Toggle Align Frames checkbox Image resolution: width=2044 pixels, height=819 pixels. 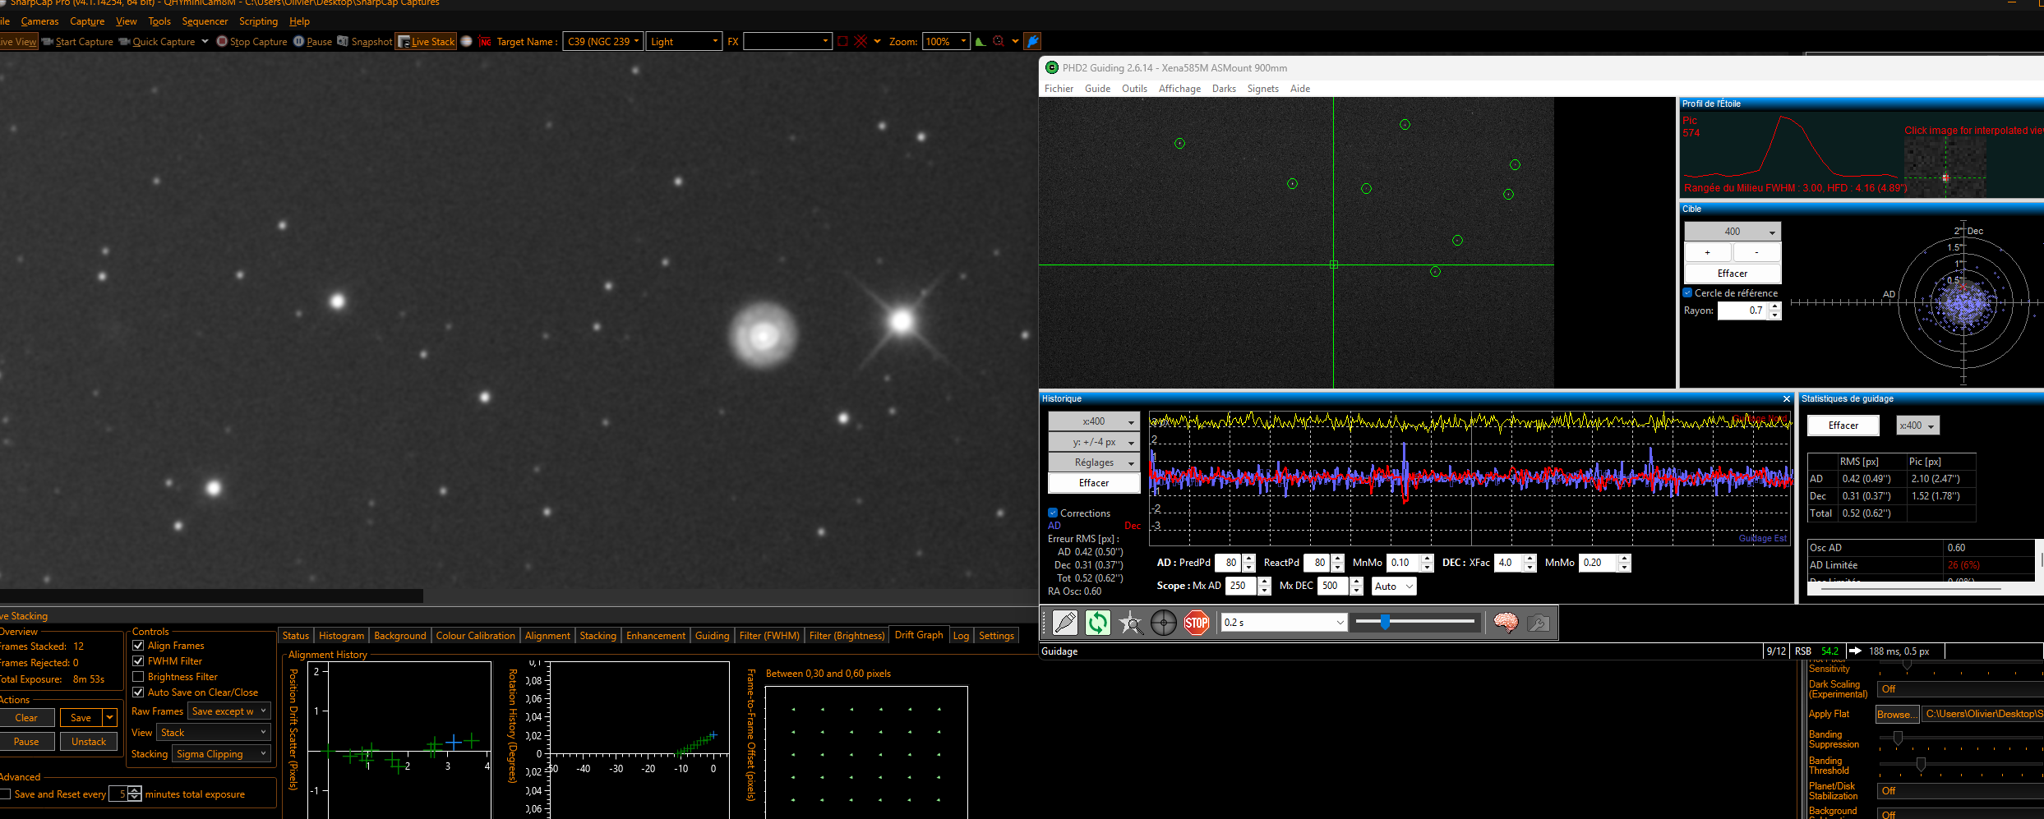click(138, 646)
